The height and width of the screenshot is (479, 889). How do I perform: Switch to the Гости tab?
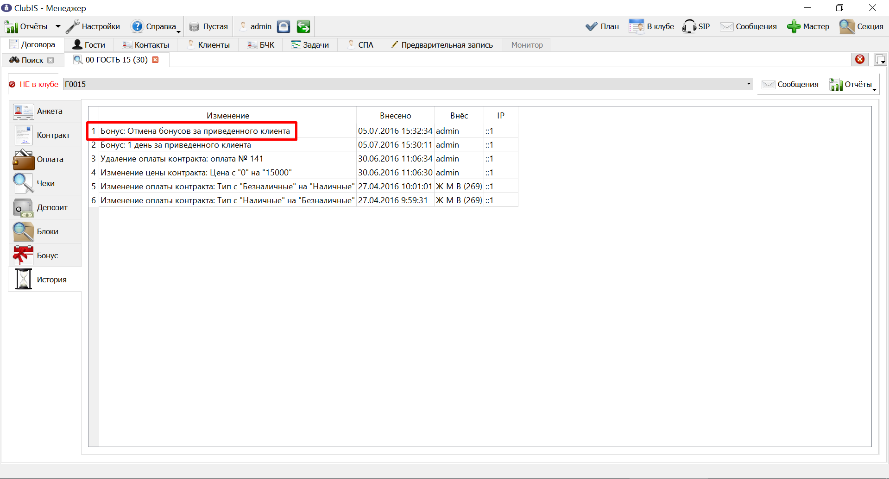point(89,45)
